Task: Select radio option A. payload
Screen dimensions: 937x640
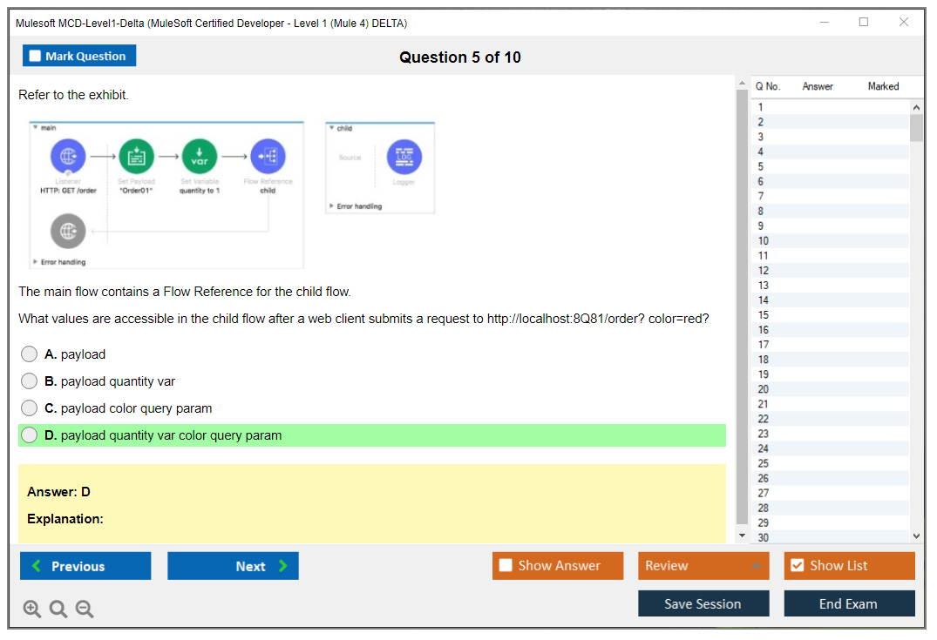Action: point(30,354)
